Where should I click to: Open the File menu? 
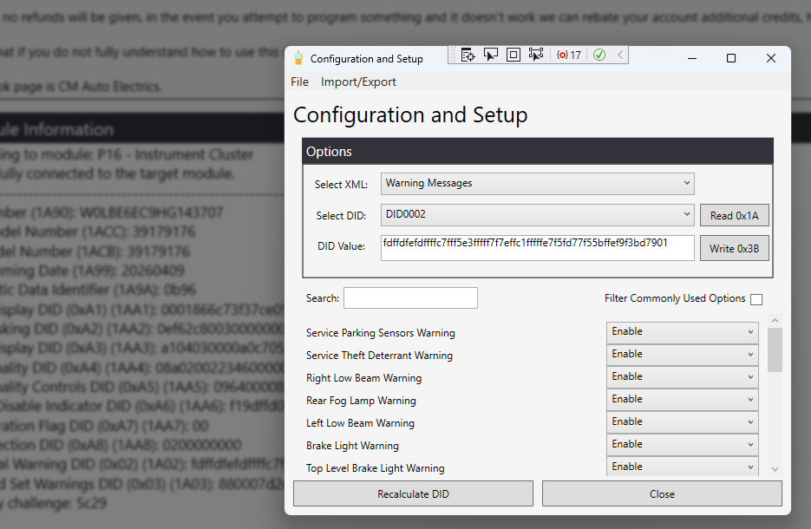[299, 82]
